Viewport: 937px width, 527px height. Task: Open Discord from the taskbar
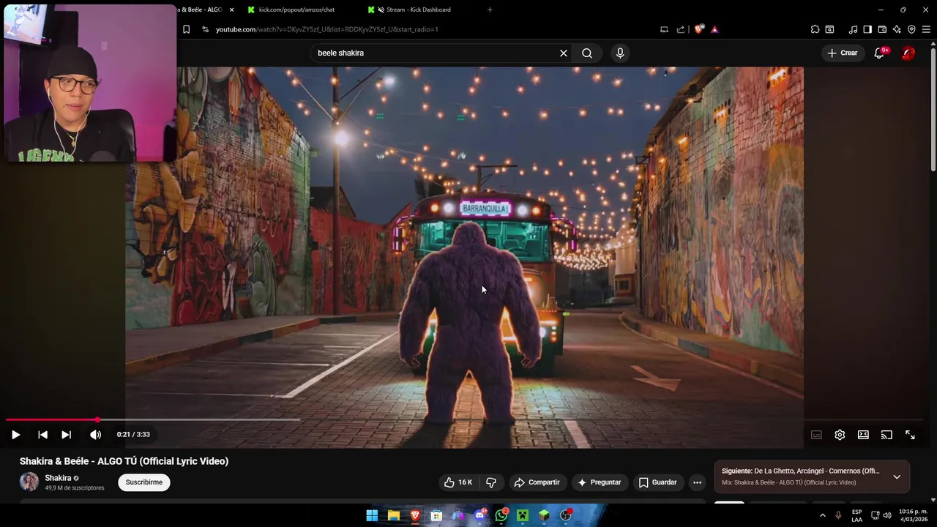click(x=479, y=515)
